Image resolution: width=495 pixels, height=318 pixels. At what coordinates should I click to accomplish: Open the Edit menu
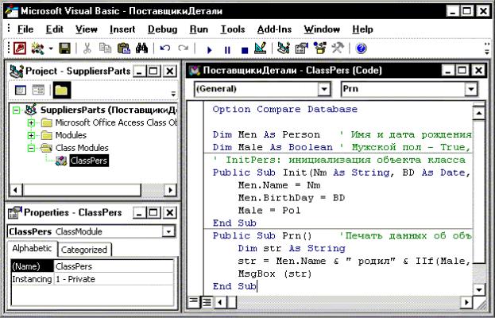click(x=54, y=29)
